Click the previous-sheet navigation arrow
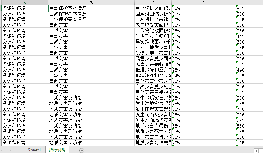Image resolution: width=263 pixels, height=153 pixels. 2,150
